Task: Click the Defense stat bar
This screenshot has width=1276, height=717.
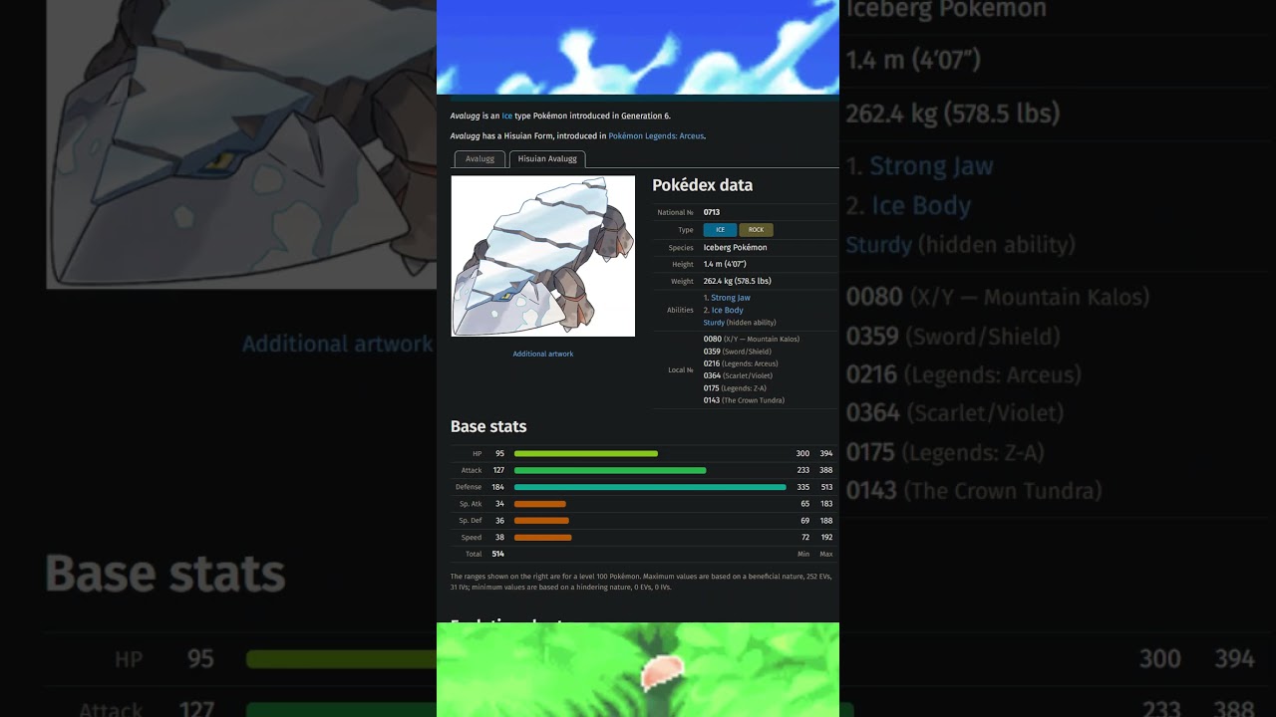Action: tap(650, 487)
